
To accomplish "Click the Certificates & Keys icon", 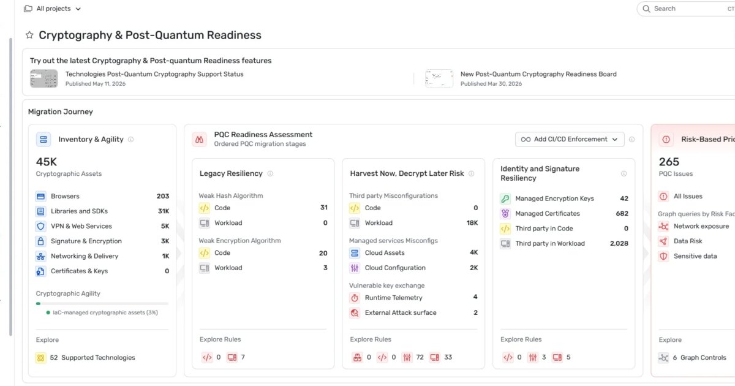I will click(x=41, y=271).
